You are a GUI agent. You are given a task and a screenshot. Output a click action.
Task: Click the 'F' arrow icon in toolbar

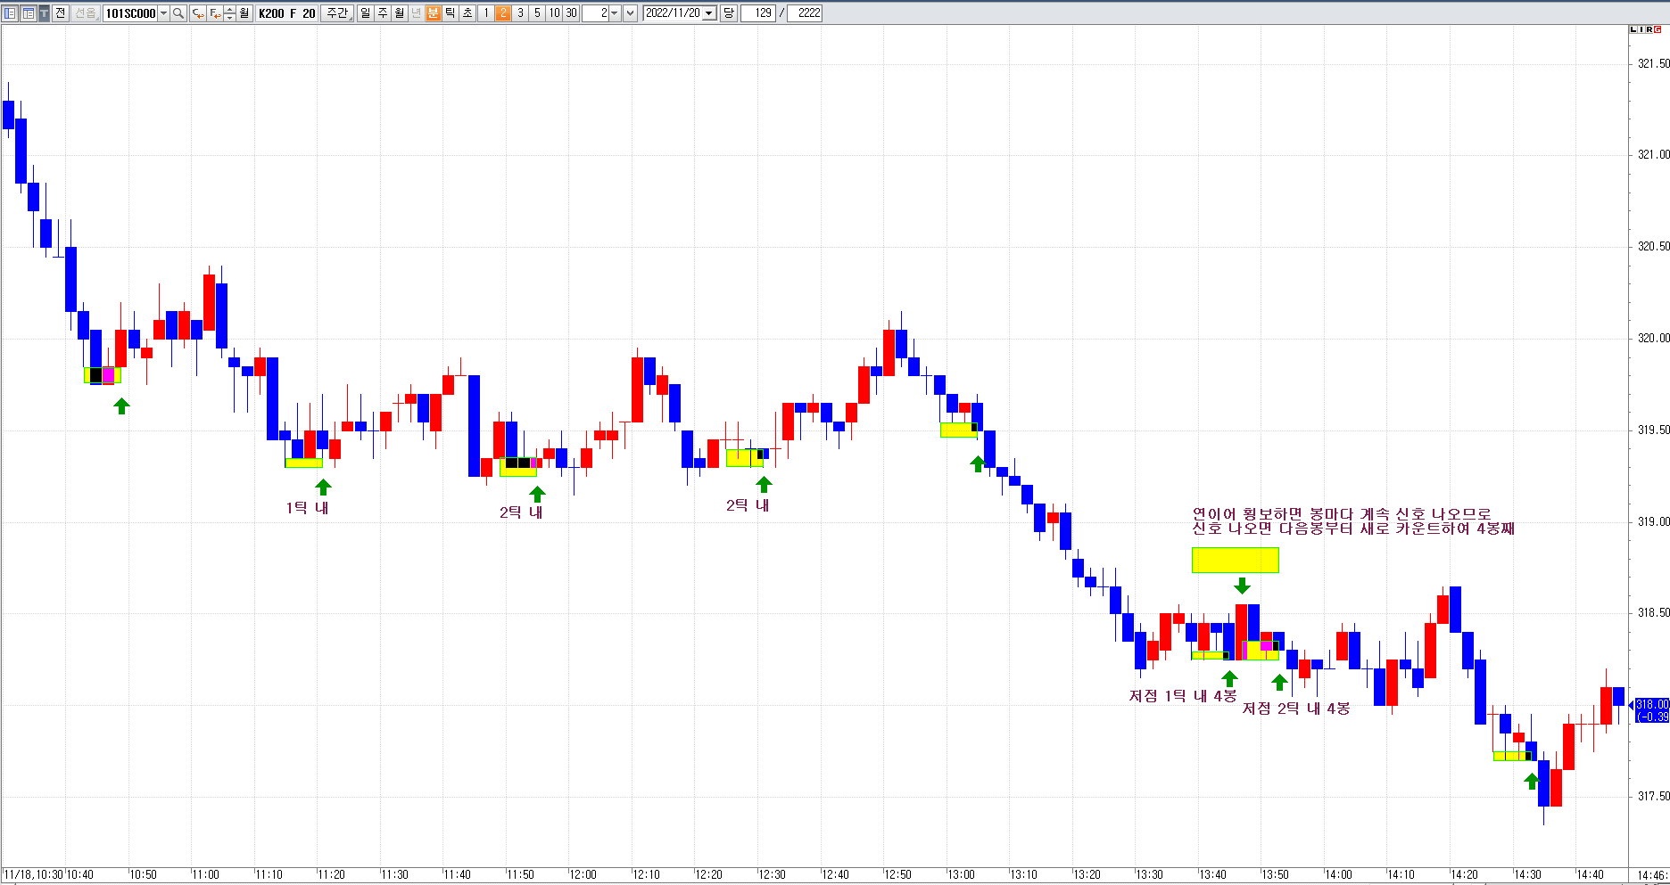pyautogui.click(x=215, y=13)
